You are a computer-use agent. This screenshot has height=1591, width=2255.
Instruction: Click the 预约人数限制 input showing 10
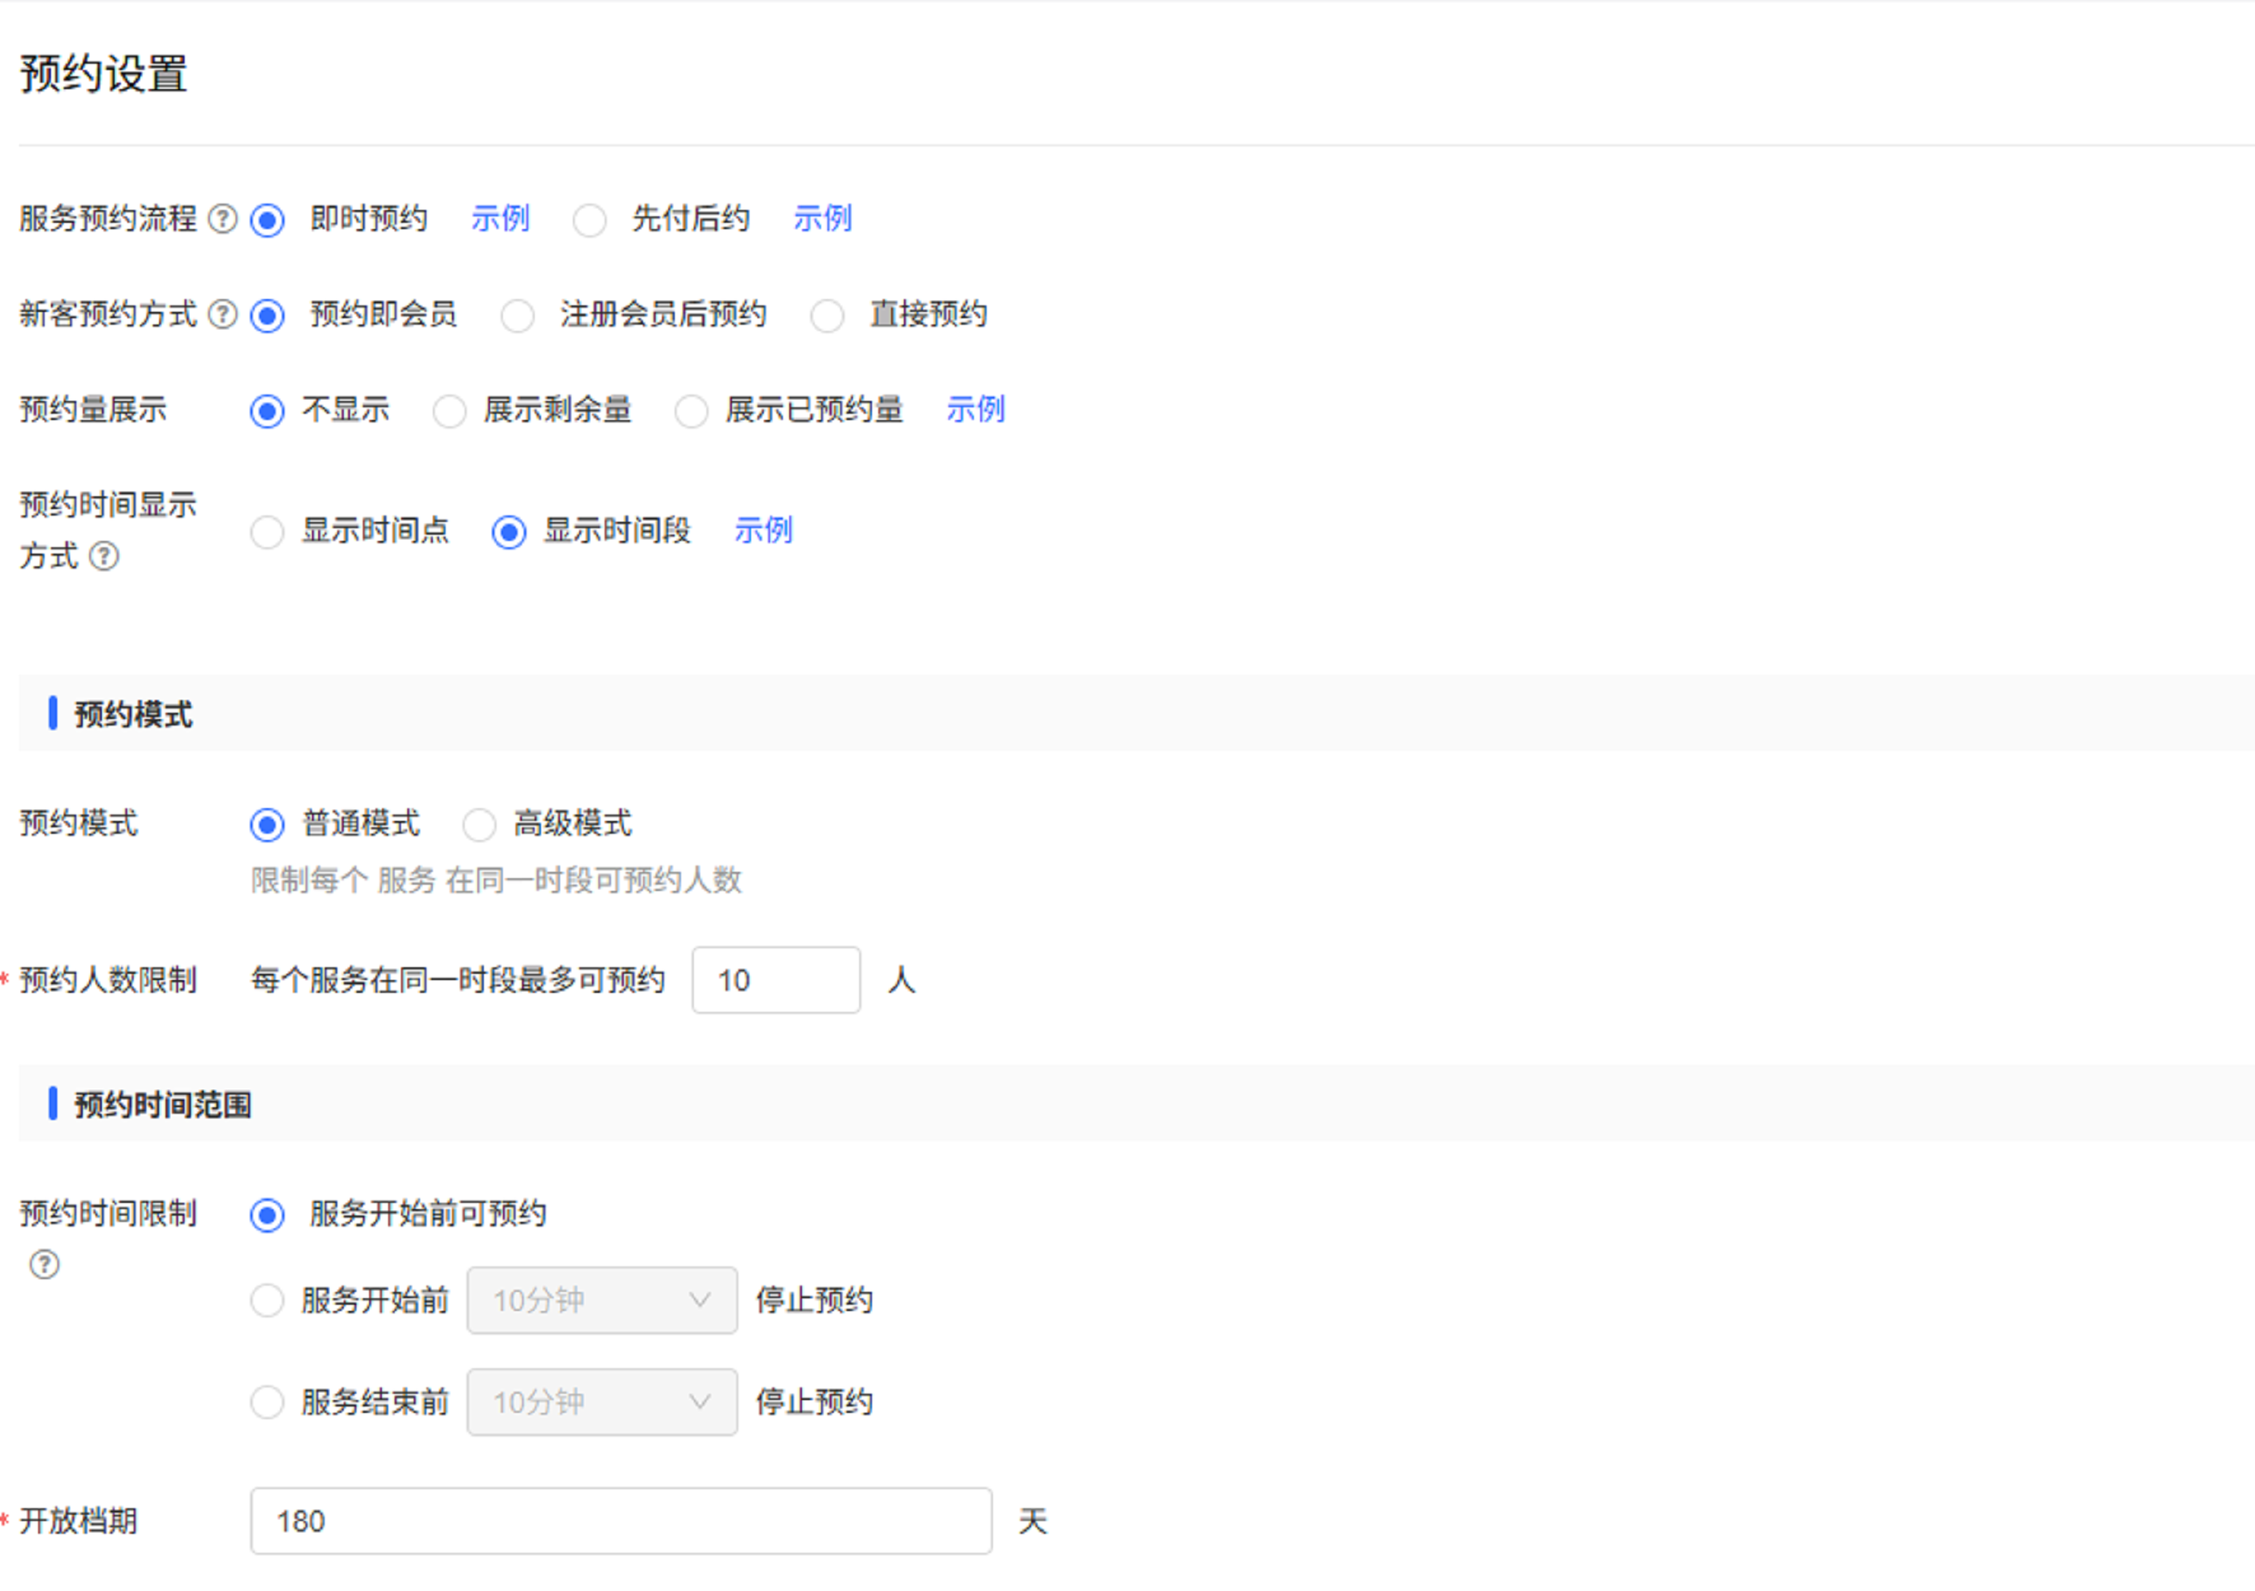click(775, 980)
